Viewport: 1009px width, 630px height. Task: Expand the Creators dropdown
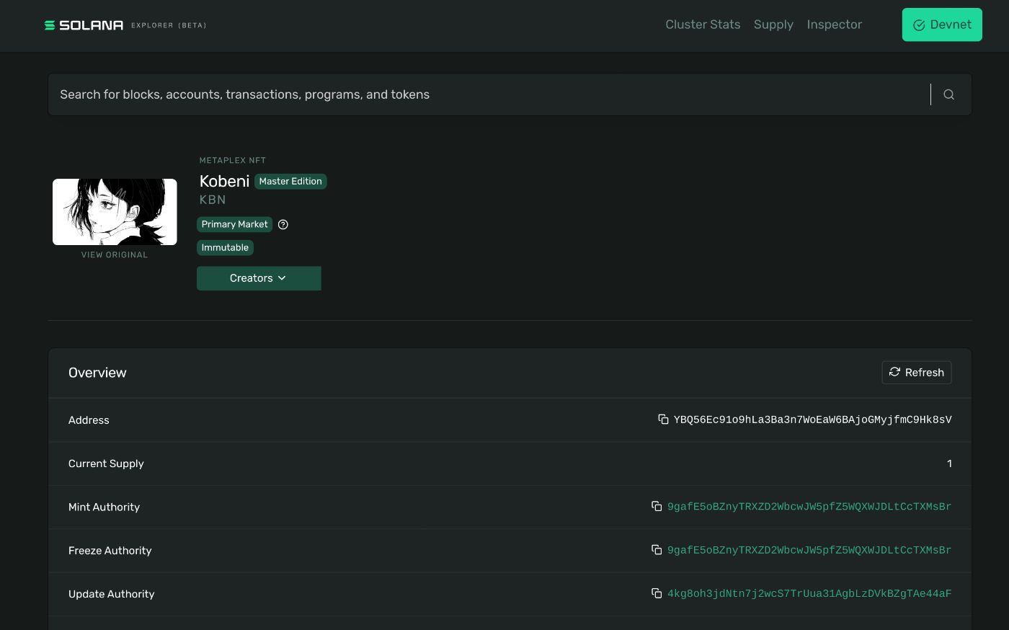click(259, 278)
